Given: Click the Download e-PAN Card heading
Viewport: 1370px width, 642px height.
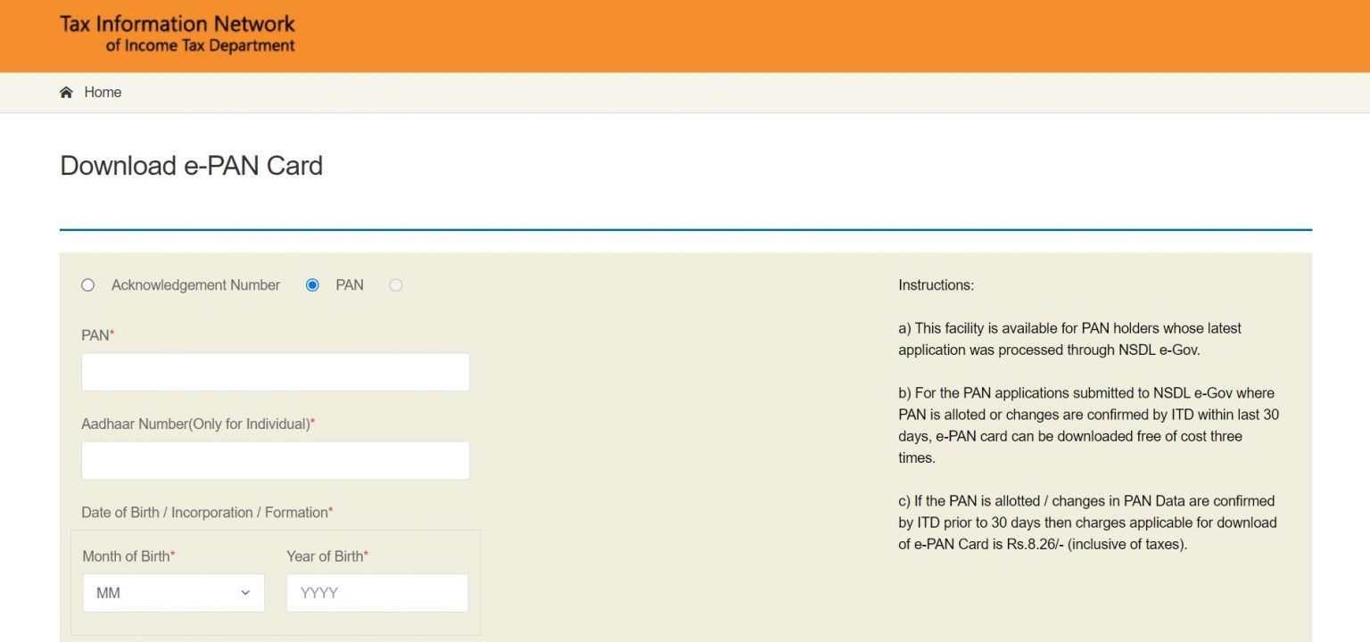Looking at the screenshot, I should [x=191, y=166].
